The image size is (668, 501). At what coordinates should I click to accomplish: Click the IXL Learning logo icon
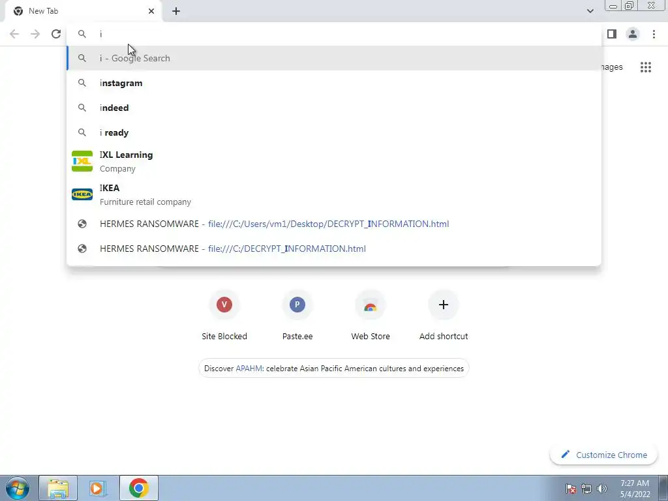[82, 162]
